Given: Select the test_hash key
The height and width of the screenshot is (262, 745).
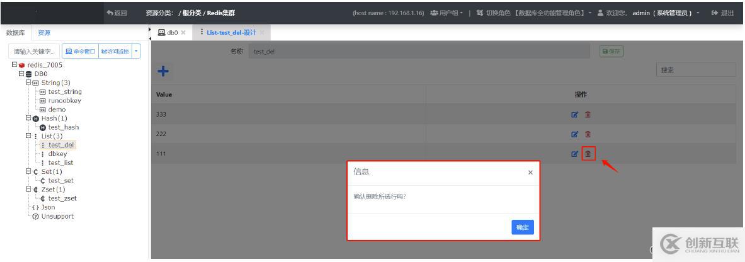Looking at the screenshot, I should (64, 127).
